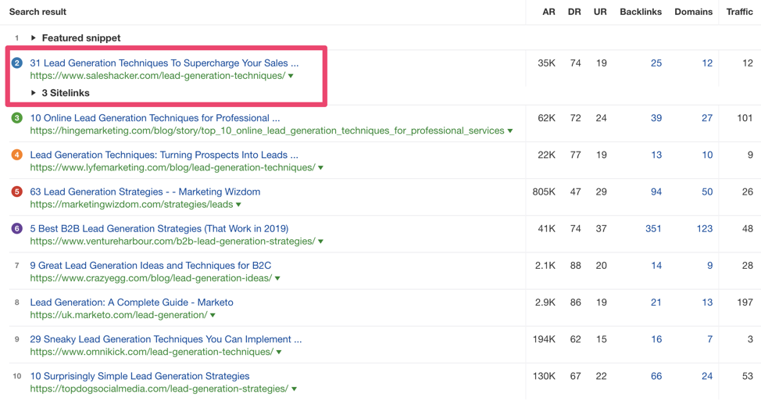Open '63 Lead Generation Strategies' result link

(145, 191)
